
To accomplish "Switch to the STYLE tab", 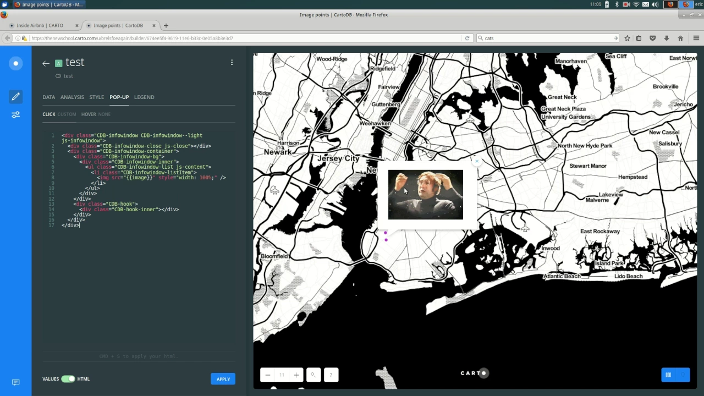I will pyautogui.click(x=97, y=97).
